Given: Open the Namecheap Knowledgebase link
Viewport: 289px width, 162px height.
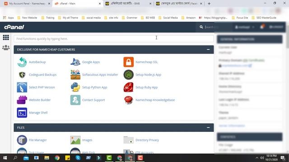Looking at the screenshot, I should pos(155,100).
